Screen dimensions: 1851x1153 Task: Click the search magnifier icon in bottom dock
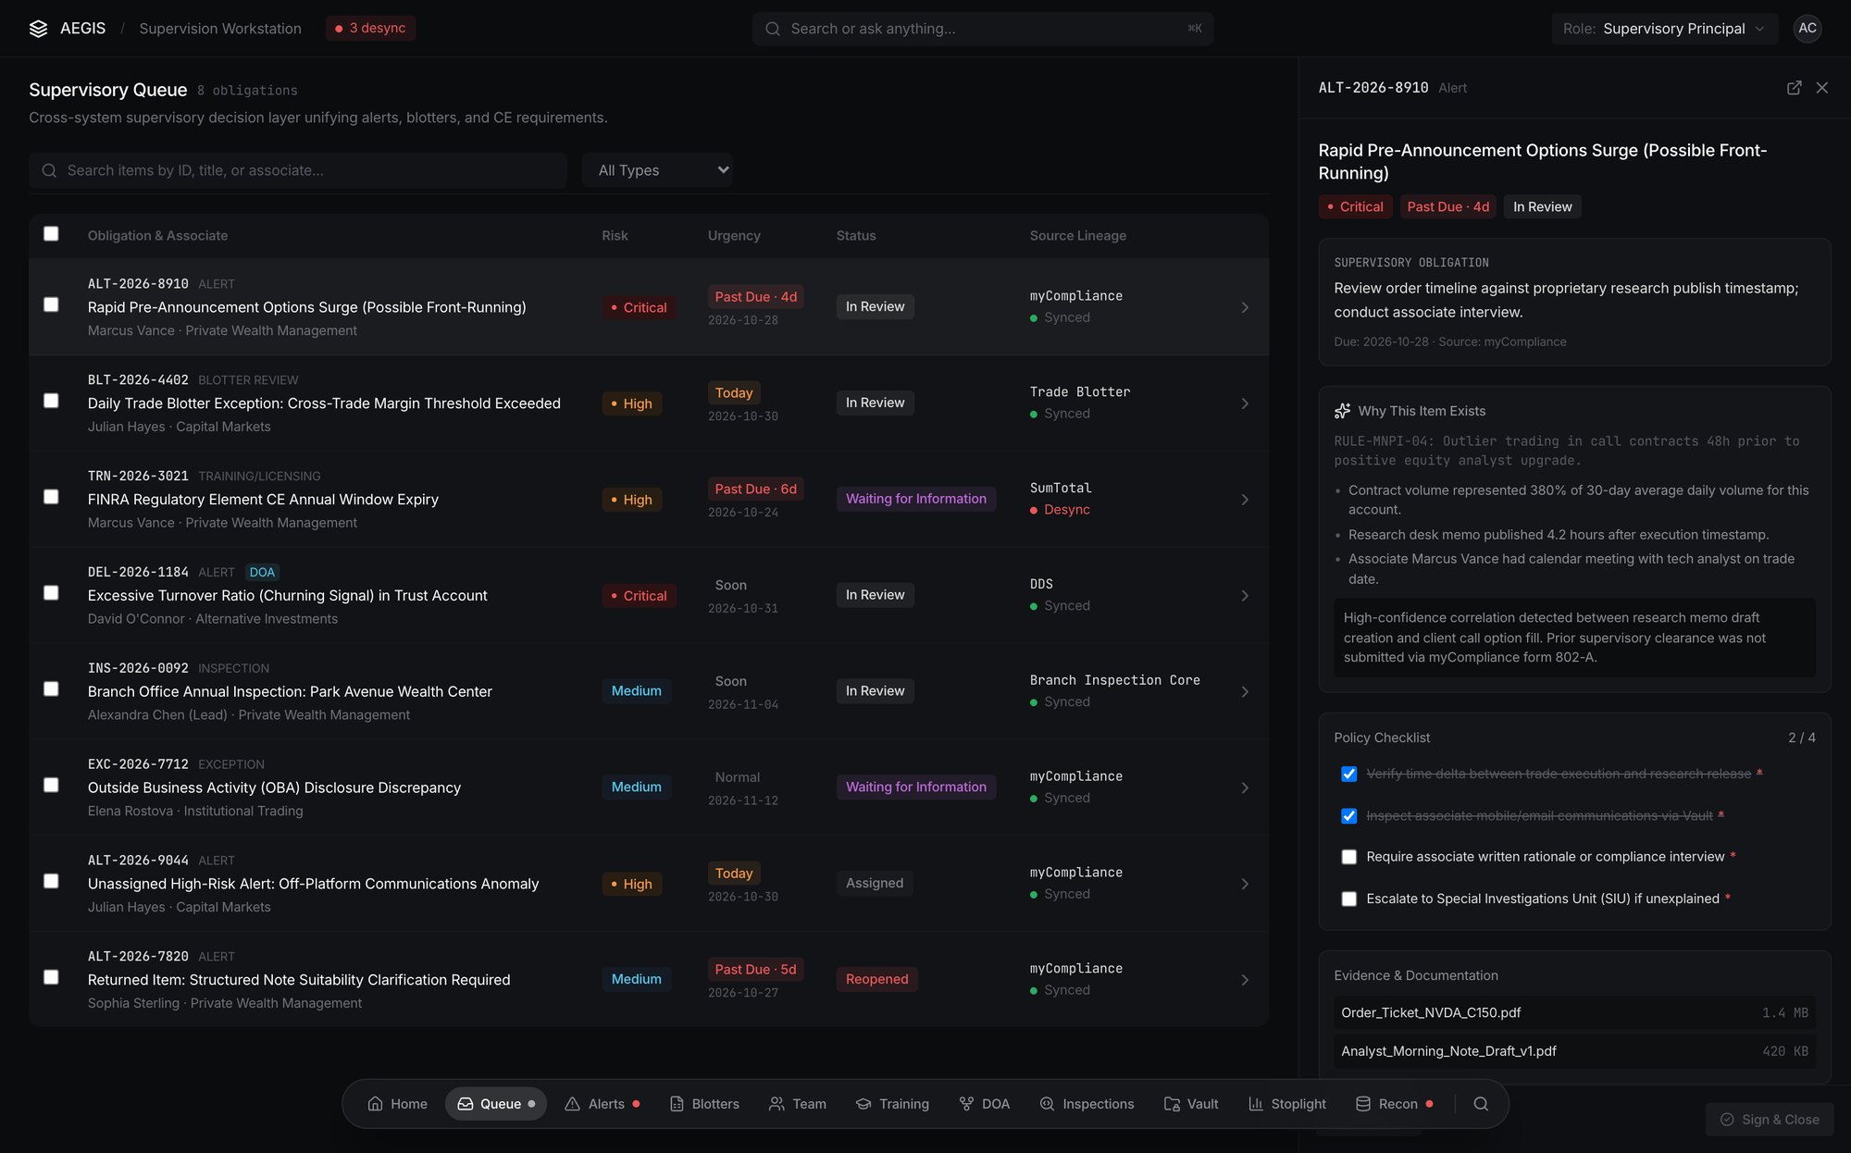[x=1481, y=1104]
